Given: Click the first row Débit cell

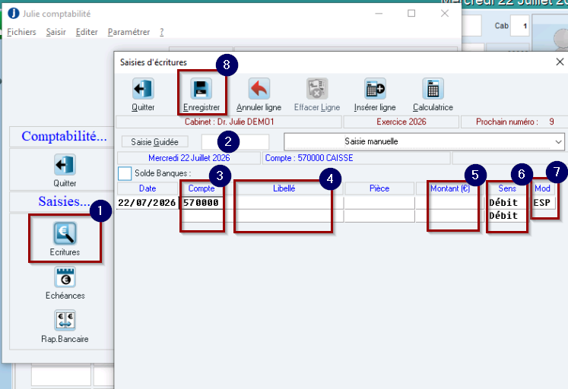Looking at the screenshot, I should [x=507, y=203].
